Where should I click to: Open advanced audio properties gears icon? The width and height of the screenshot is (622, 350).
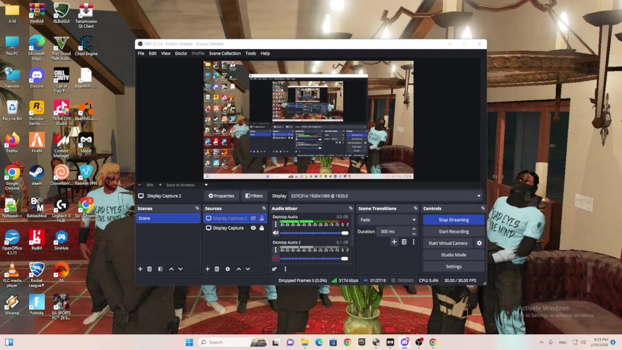point(275,269)
